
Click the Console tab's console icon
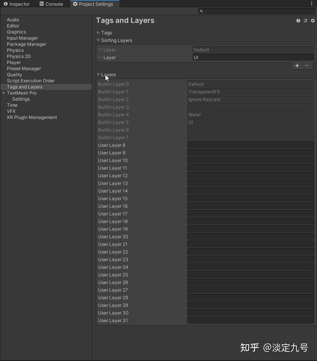[41, 4]
